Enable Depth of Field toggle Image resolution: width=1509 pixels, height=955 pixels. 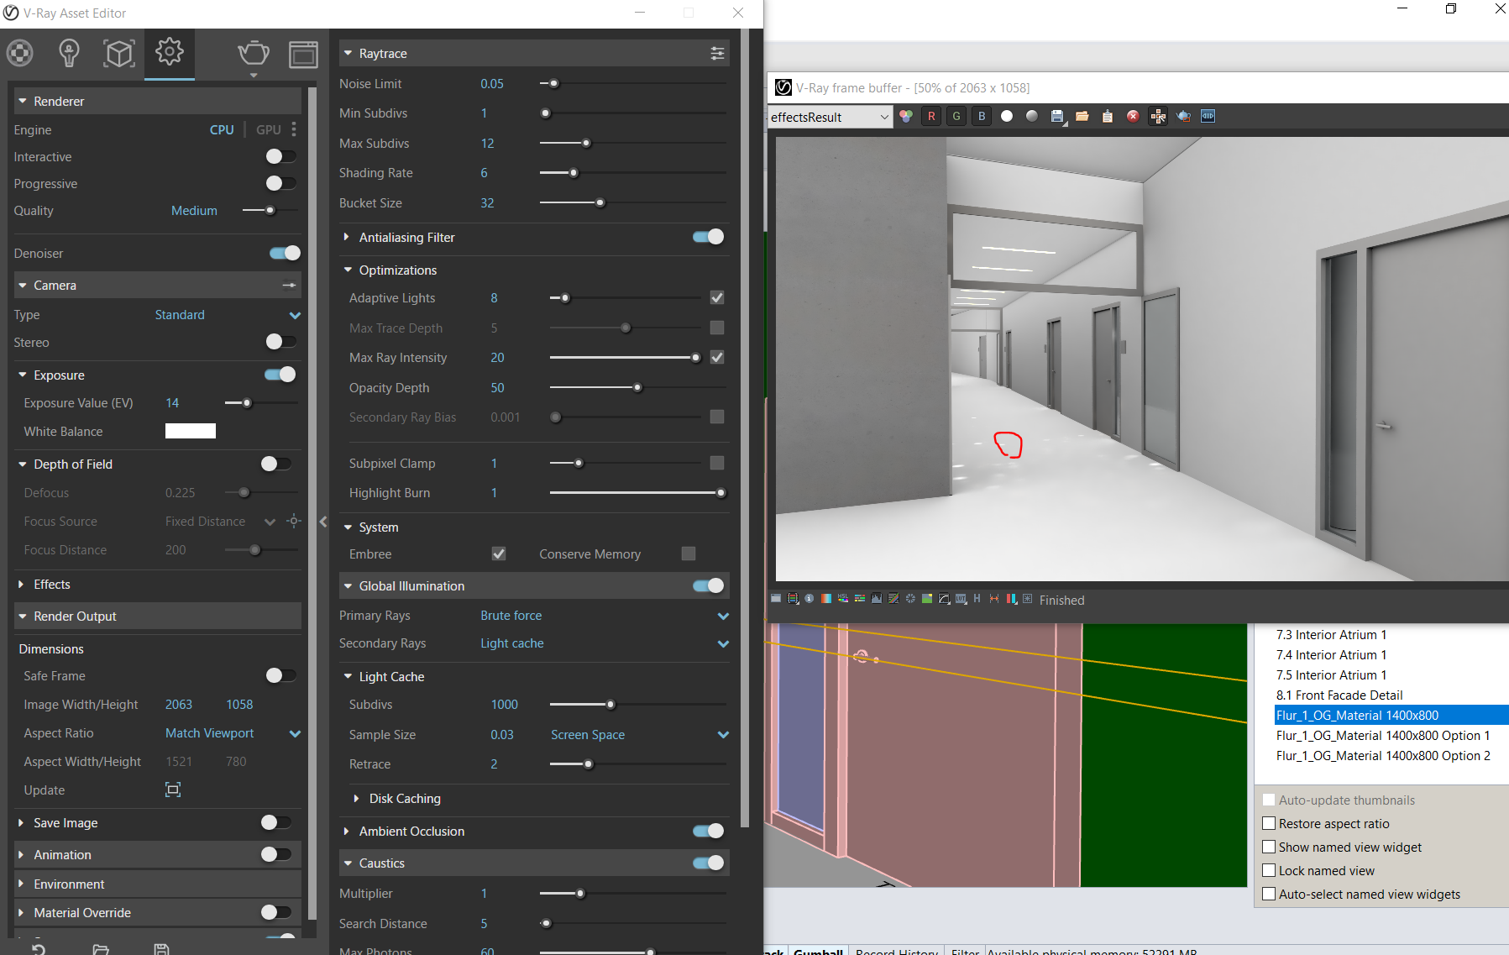pos(276,464)
